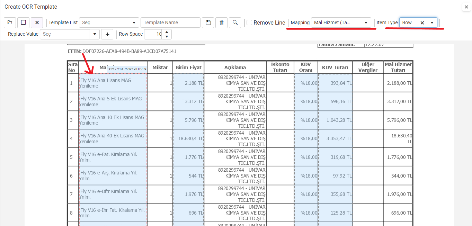Click the Açıklama column header

(x=235, y=67)
